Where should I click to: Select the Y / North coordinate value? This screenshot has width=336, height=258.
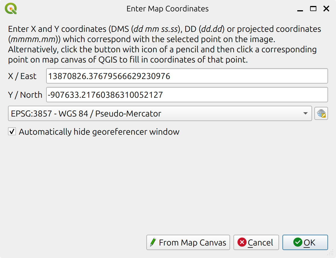[x=187, y=95]
